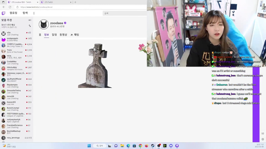This screenshot has height=149, width=266.
Task: Click the taskbar search box
Action: point(100,146)
